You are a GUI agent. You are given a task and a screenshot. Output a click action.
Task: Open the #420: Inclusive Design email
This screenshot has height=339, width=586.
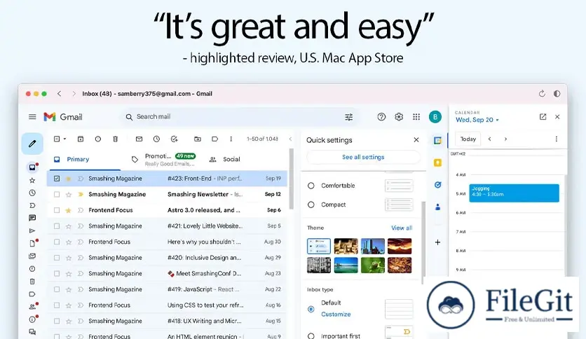pyautogui.click(x=167, y=258)
